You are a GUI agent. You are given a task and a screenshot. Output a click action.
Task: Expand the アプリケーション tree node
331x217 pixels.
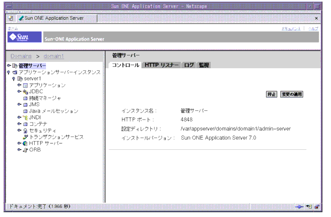19,85
